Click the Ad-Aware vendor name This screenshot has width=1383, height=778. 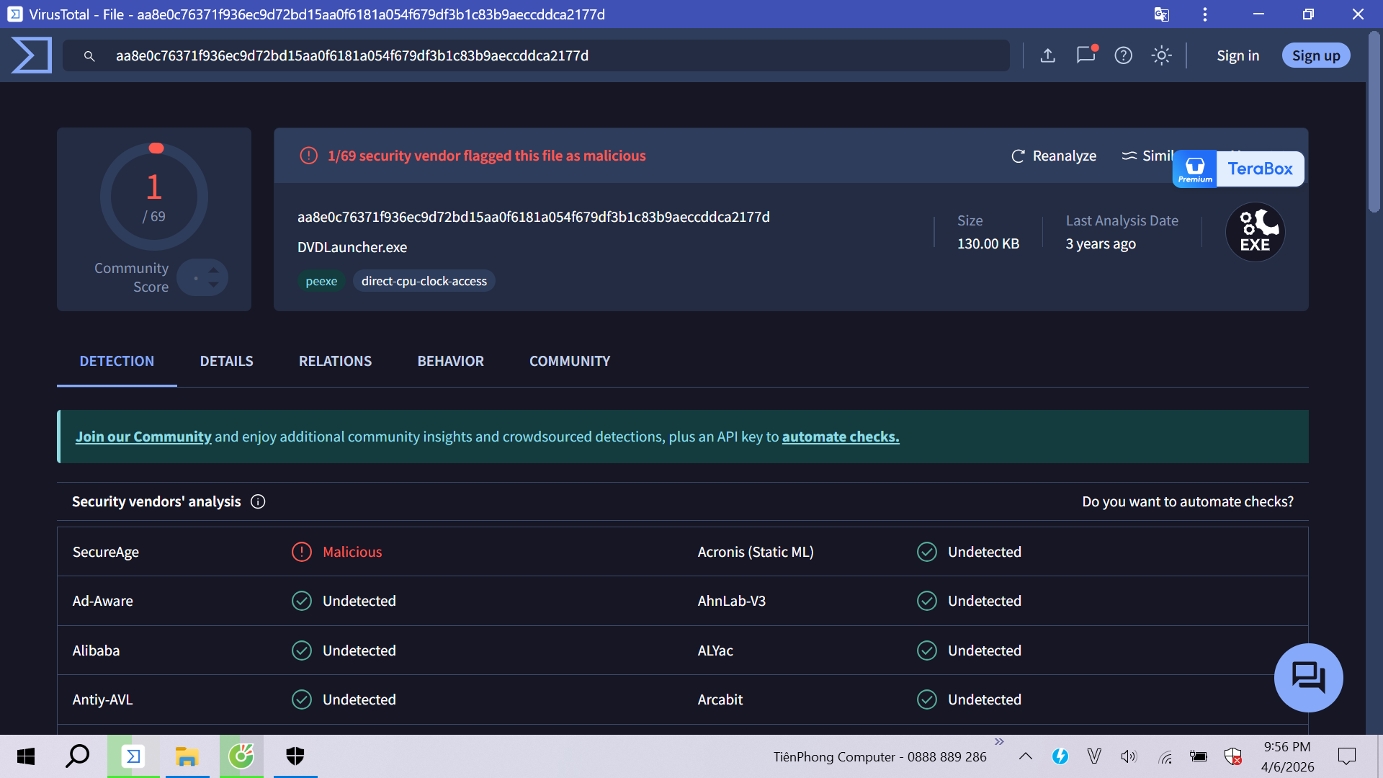tap(103, 602)
